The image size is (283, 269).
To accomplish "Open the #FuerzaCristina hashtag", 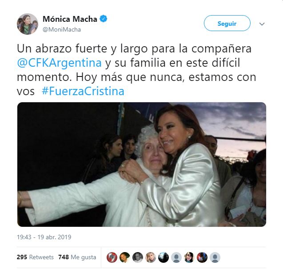I will tap(83, 91).
